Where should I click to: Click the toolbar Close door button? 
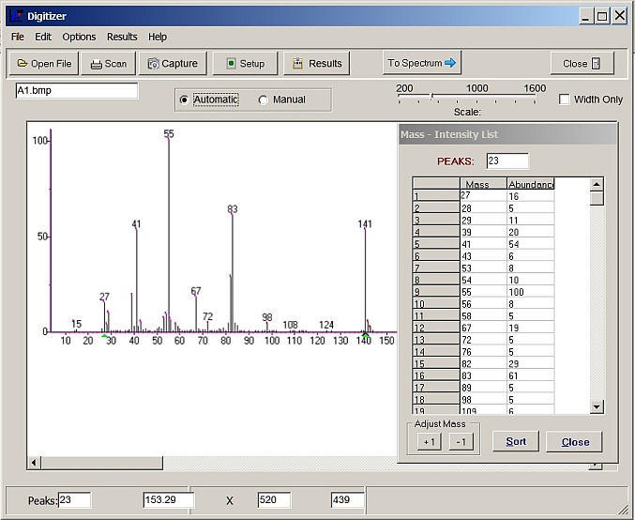click(x=582, y=64)
